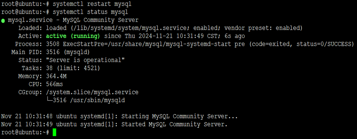Click the /lib/systemd/system/mysql.service path
This screenshot has width=357, height=139.
click(x=120, y=28)
